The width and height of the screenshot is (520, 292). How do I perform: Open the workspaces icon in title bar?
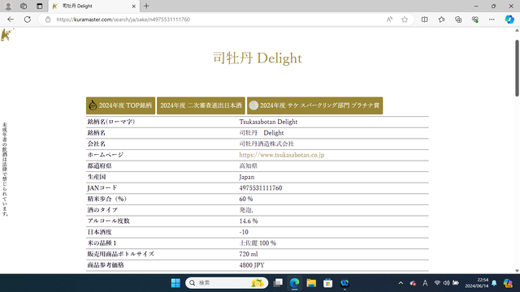coord(24,6)
